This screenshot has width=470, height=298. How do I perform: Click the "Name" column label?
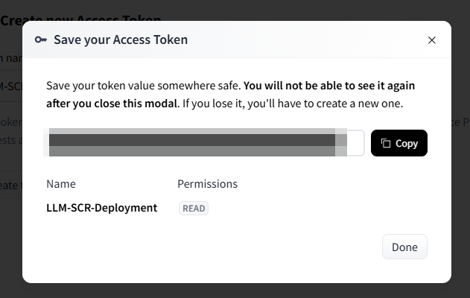(61, 183)
